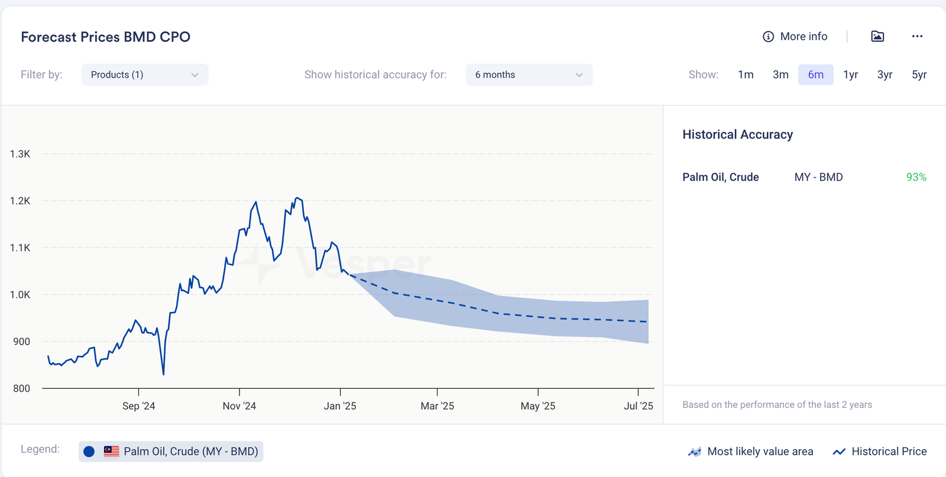Click the More info circle icon
Viewport: 946px width, 477px height.
pyautogui.click(x=768, y=37)
